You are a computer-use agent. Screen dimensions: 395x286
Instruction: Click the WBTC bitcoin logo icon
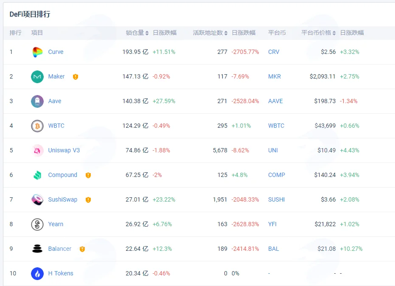pos(37,126)
